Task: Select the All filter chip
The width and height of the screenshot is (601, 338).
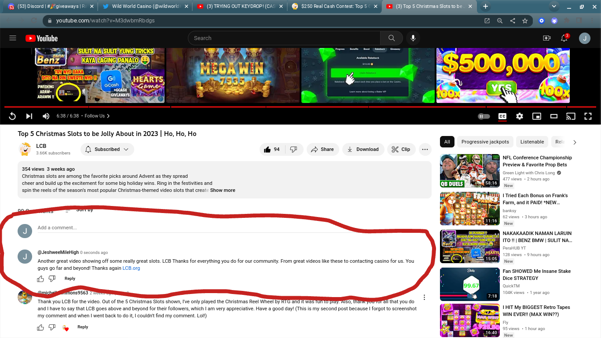Action: pyautogui.click(x=447, y=142)
